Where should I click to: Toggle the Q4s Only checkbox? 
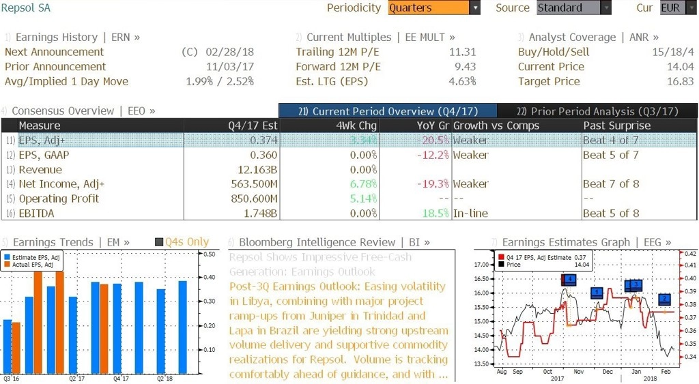pyautogui.click(x=159, y=242)
